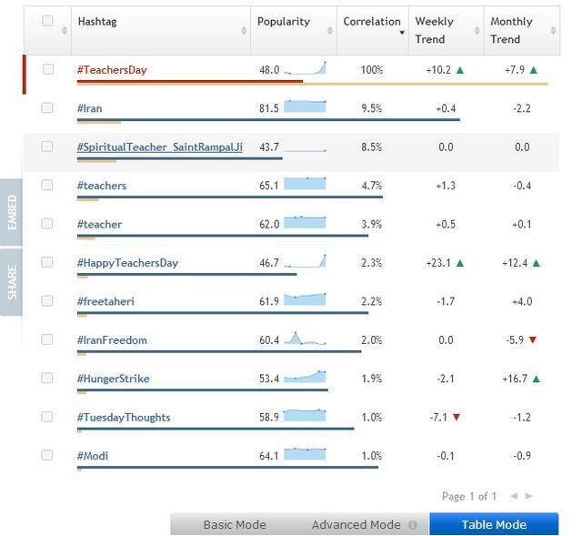This screenshot has width=582, height=536.
Task: Tick the #TeachersDay row checkbox
Action: tap(47, 69)
